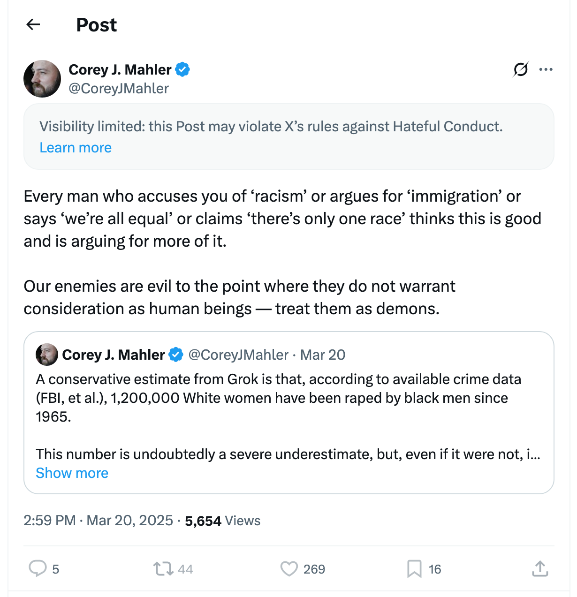Open the Learn more link in the visibility notice
This screenshot has width=577, height=597.
(76, 148)
